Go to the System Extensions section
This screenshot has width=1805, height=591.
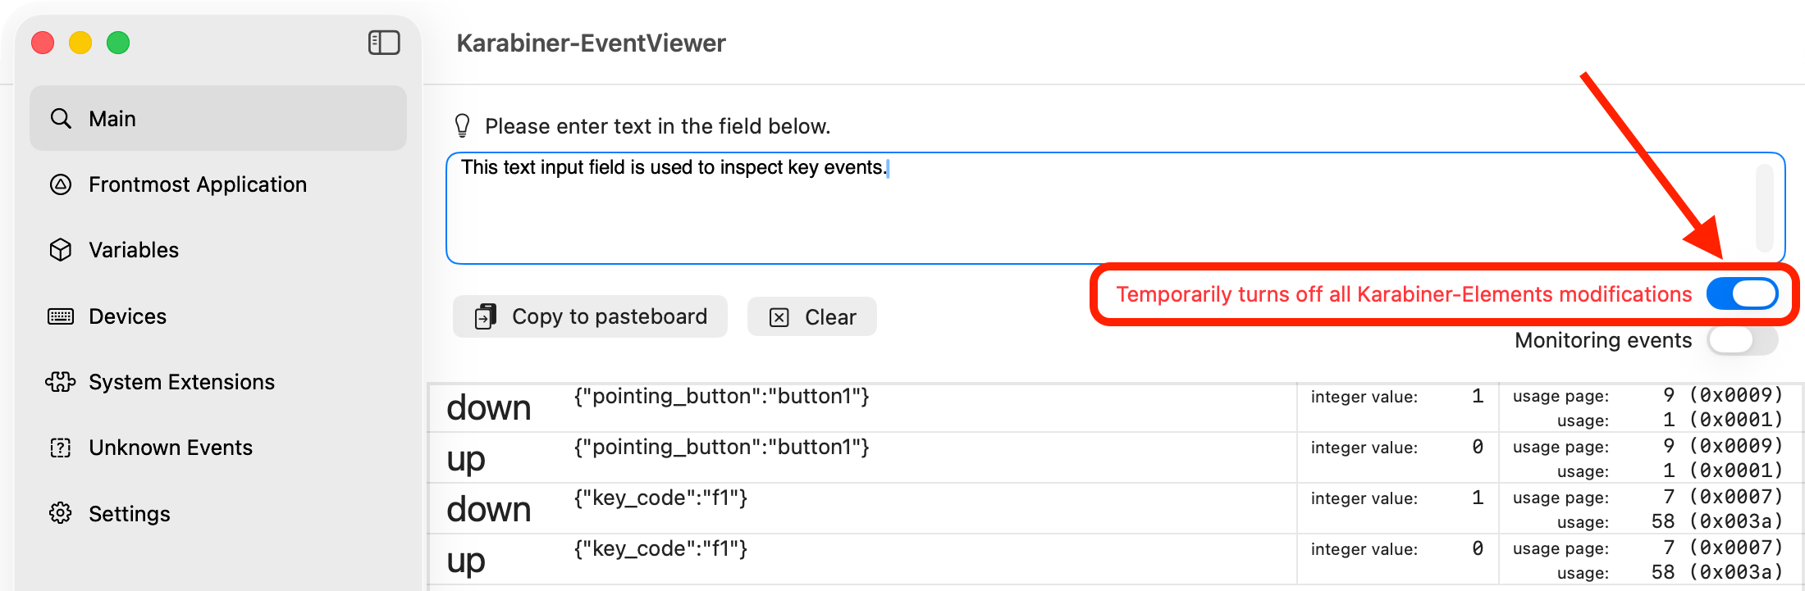pos(182,382)
